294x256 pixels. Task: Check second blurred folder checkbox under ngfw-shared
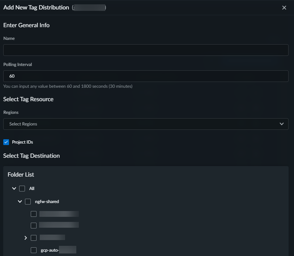(x=34, y=226)
